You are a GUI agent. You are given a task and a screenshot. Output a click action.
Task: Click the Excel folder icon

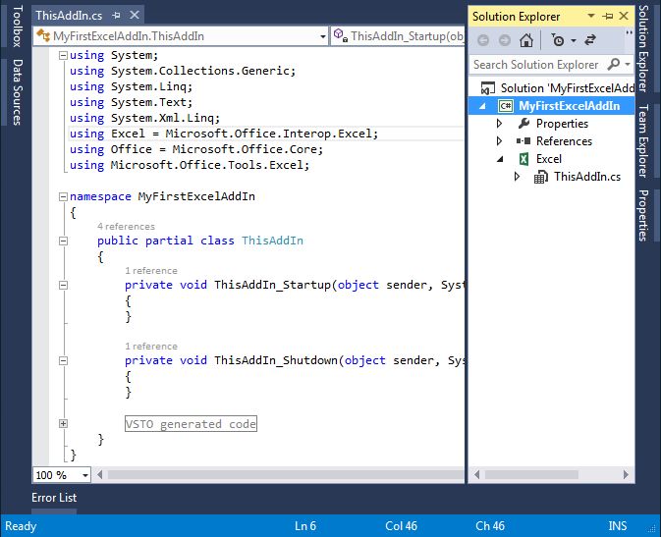(x=523, y=159)
